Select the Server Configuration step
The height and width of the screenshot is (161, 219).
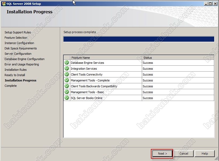click(x=18, y=54)
